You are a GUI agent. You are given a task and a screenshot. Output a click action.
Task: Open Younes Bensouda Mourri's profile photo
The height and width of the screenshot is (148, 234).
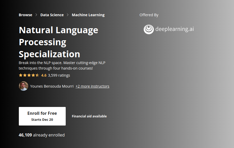(24, 86)
